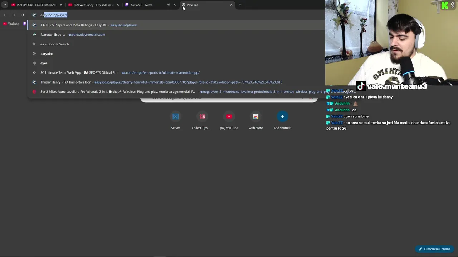Click the Twitch favicon on AuzioMF tab
This screenshot has height=257, width=458.
[127, 5]
